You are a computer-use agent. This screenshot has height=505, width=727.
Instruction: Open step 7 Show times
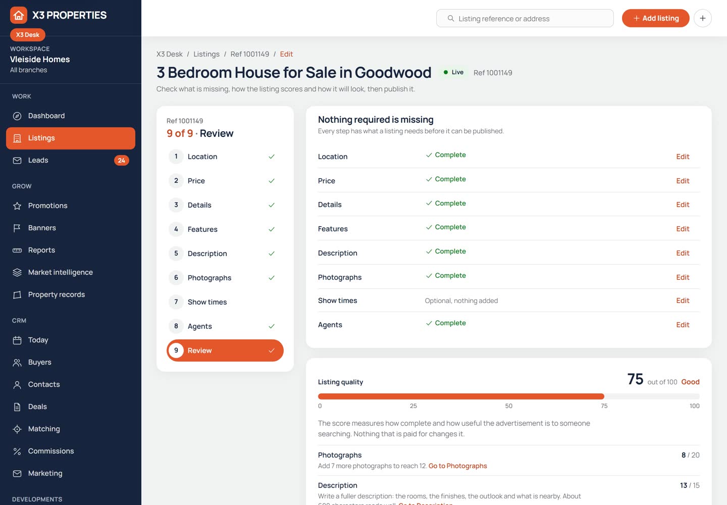225,302
